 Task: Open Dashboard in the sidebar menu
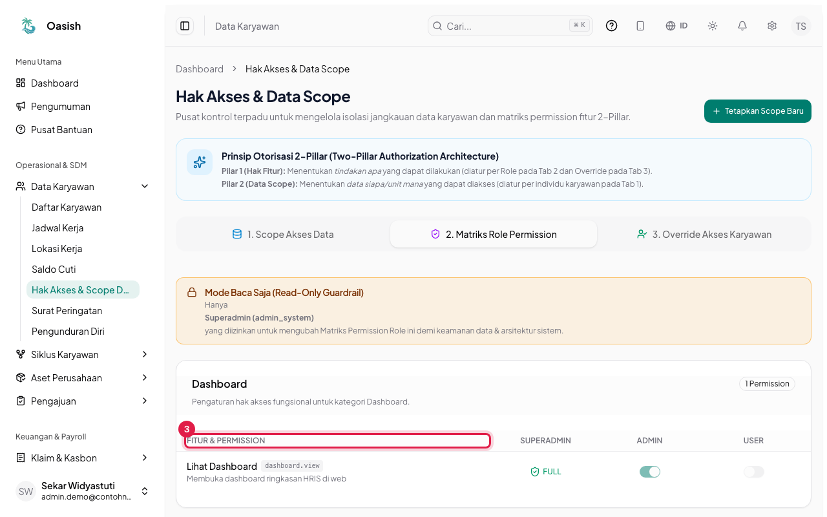click(83, 83)
